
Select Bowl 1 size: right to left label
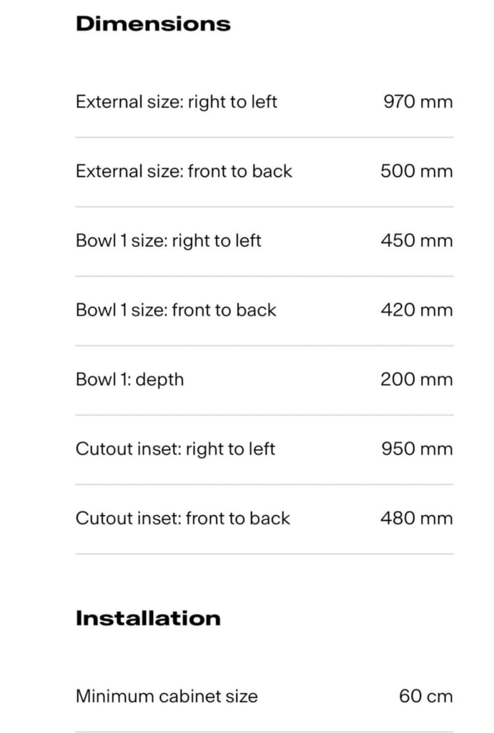click(168, 241)
